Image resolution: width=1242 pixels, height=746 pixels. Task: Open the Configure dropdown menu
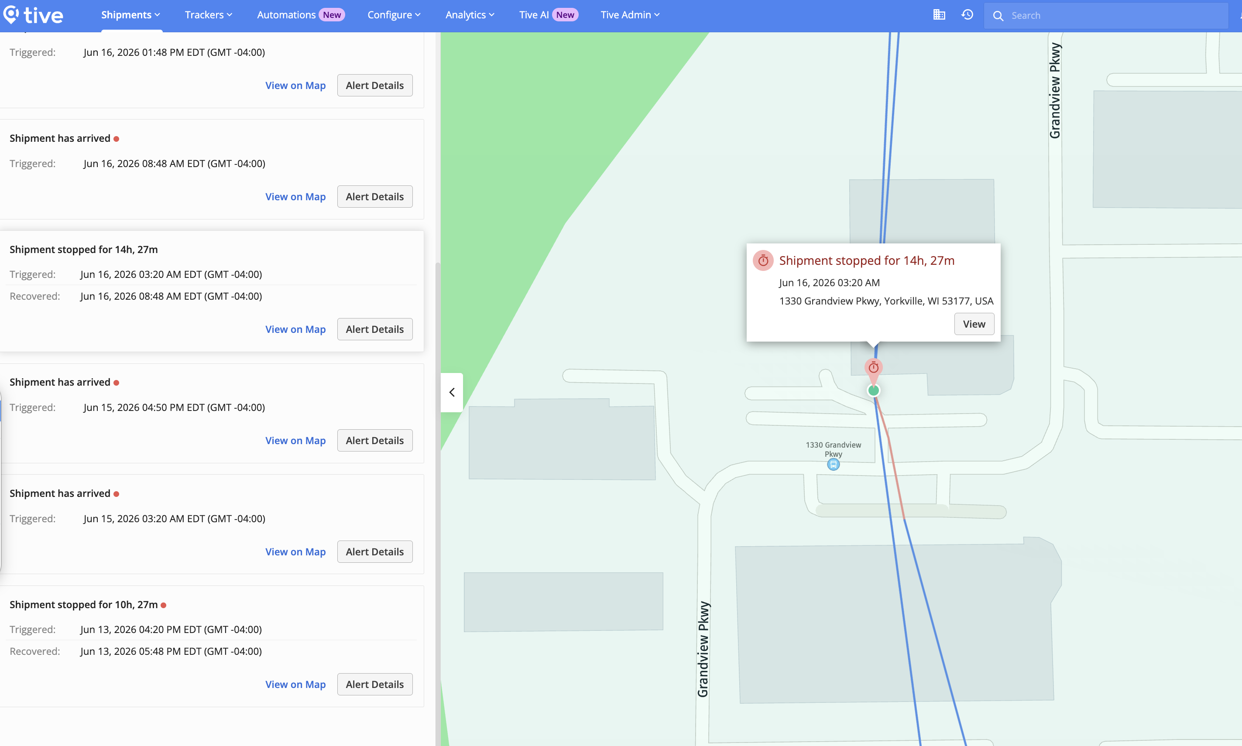(x=394, y=15)
